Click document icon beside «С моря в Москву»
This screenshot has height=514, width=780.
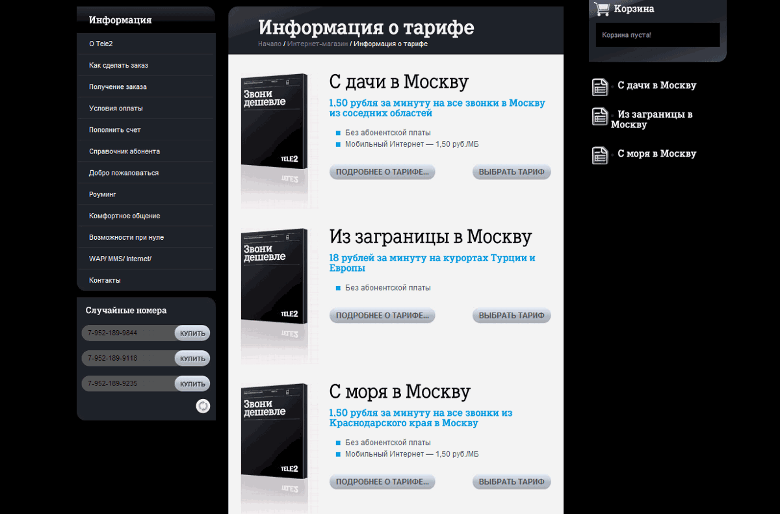tap(600, 155)
